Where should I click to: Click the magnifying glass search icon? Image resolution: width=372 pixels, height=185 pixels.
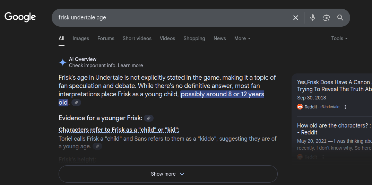coord(340,18)
